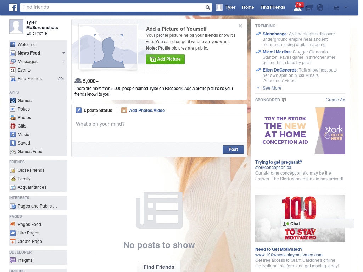Click the Pages and Public icon

(x=13, y=206)
